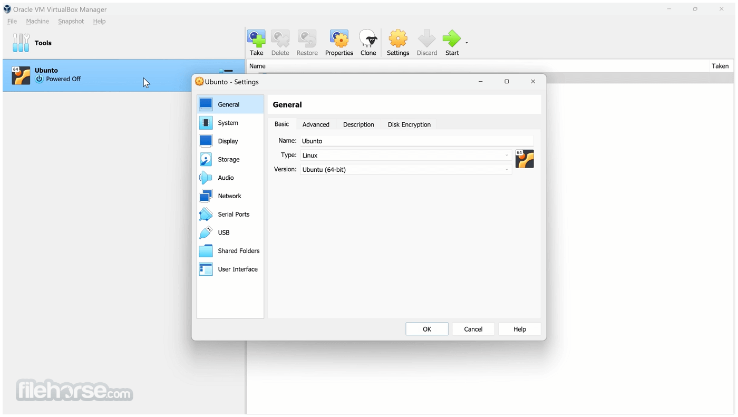Select the Ubuntu VM entry in the list
The width and height of the screenshot is (738, 417).
click(x=124, y=75)
